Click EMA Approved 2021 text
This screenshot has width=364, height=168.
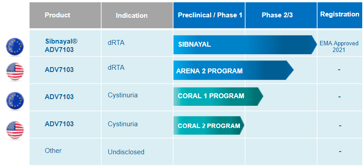tap(339, 47)
